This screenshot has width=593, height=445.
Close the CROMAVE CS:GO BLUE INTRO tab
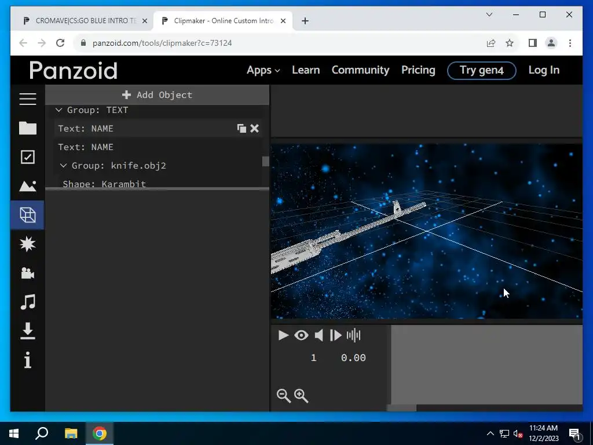[144, 21]
